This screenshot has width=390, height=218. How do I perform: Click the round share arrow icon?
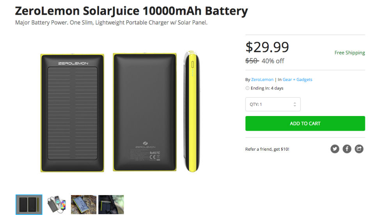[x=359, y=149]
